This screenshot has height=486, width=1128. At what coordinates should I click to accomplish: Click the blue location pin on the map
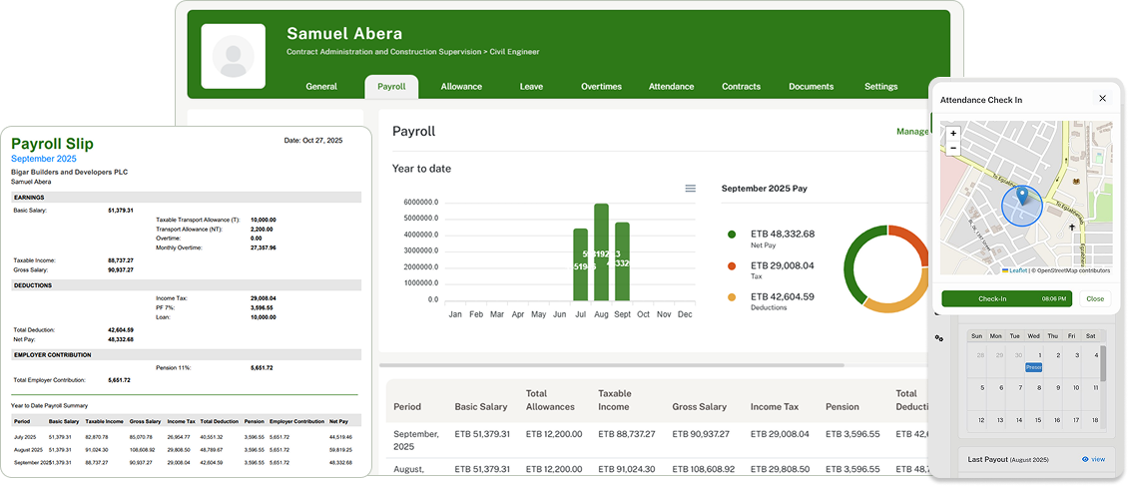1021,197
